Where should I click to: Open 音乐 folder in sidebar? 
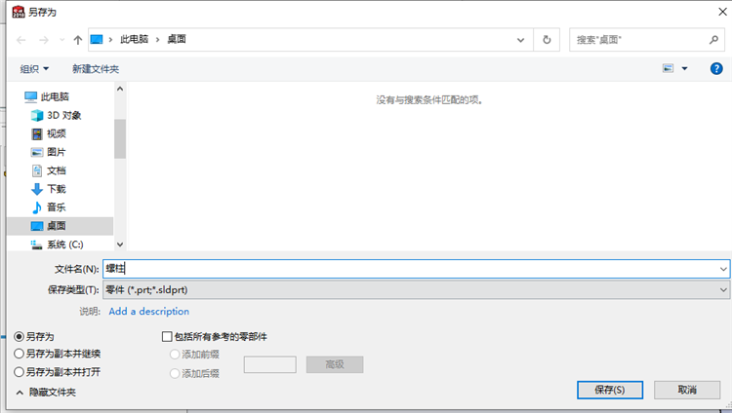[49, 207]
